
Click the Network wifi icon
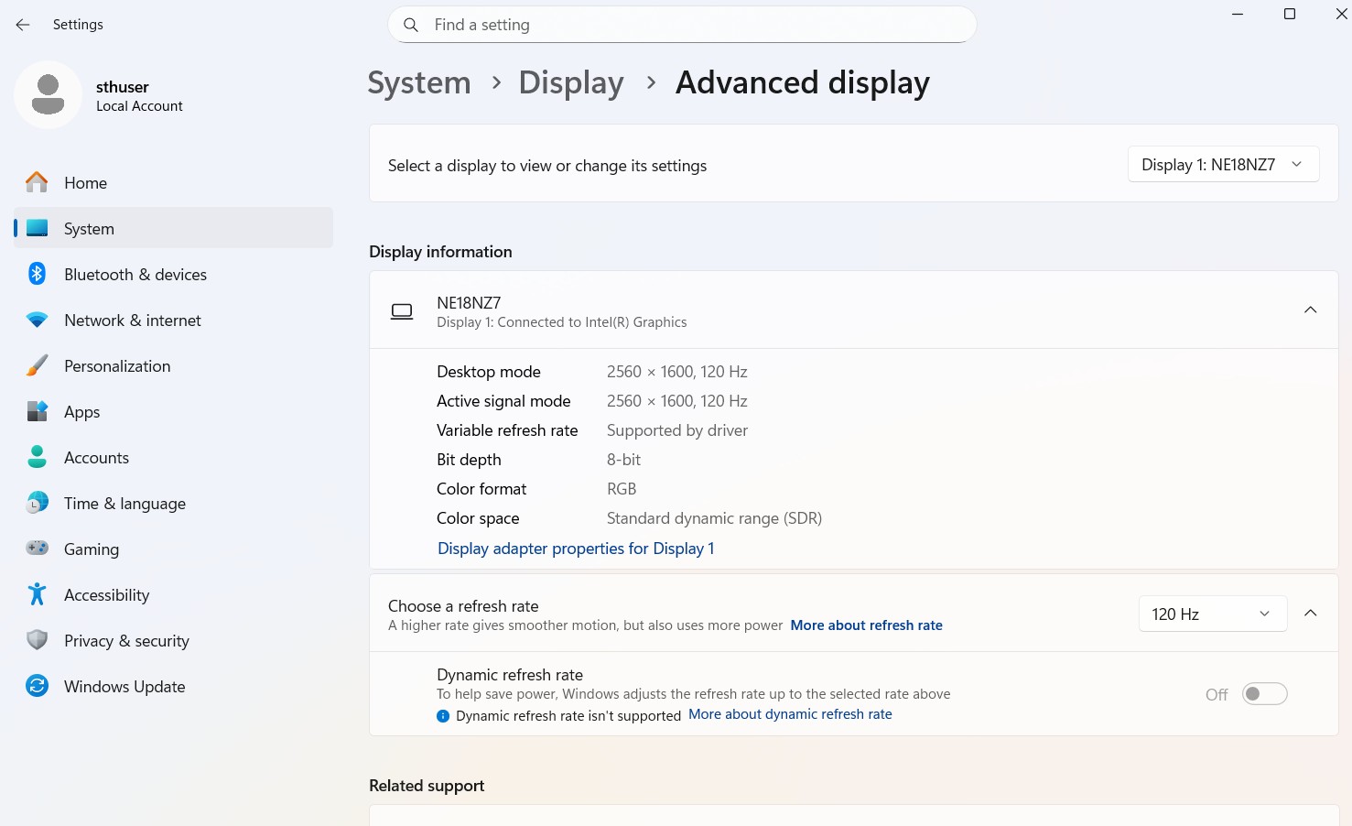[x=37, y=321]
